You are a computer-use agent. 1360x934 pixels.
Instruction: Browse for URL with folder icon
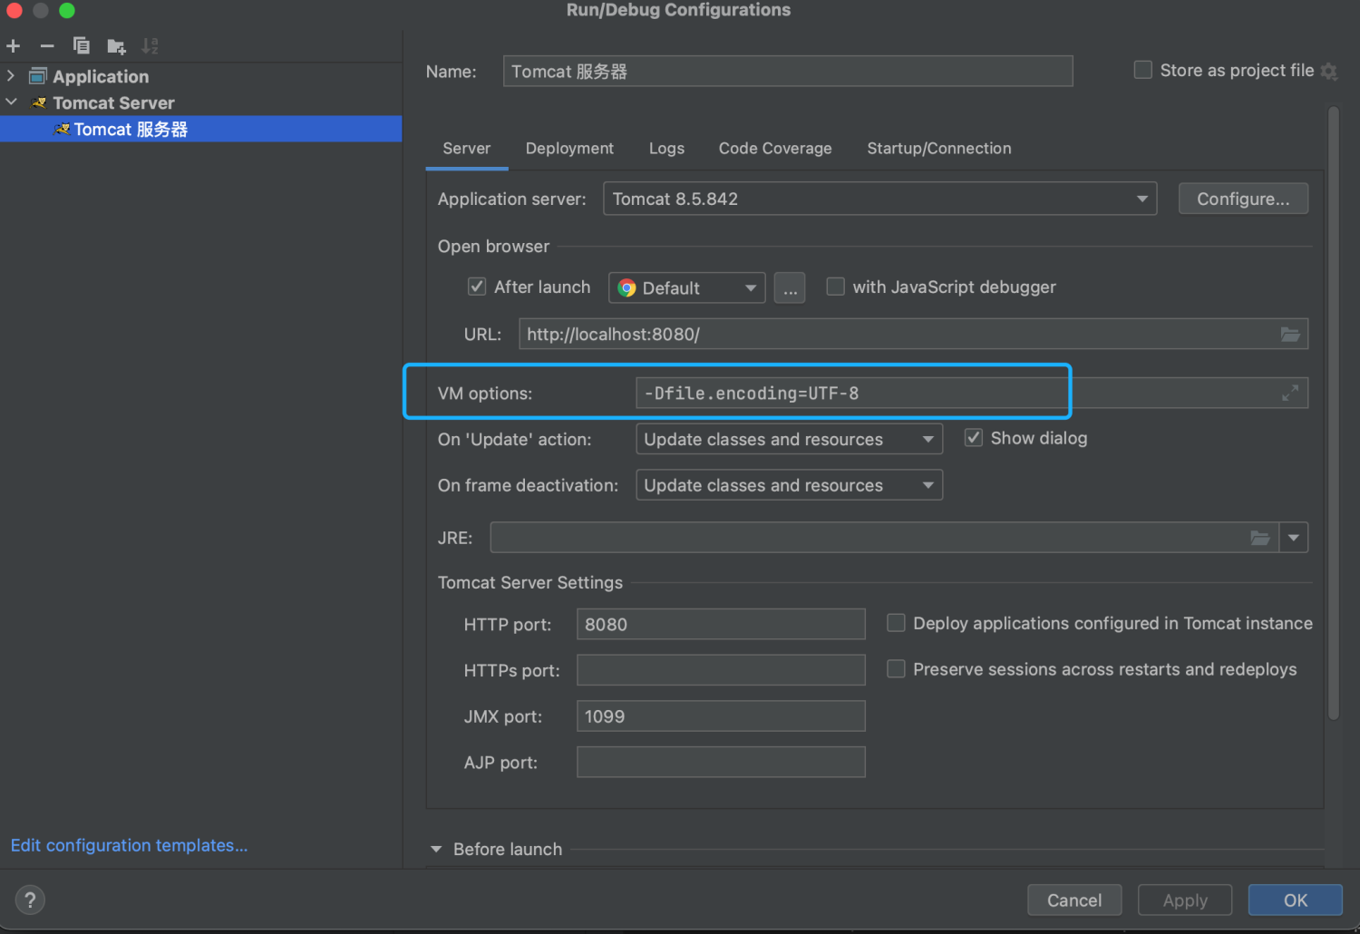(1290, 335)
